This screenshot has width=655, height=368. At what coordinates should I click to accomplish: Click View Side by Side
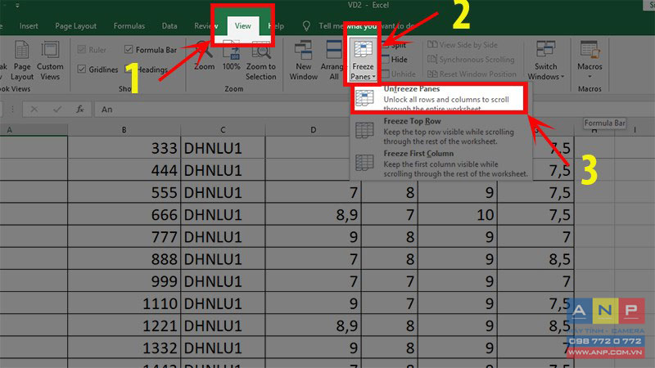(x=463, y=45)
